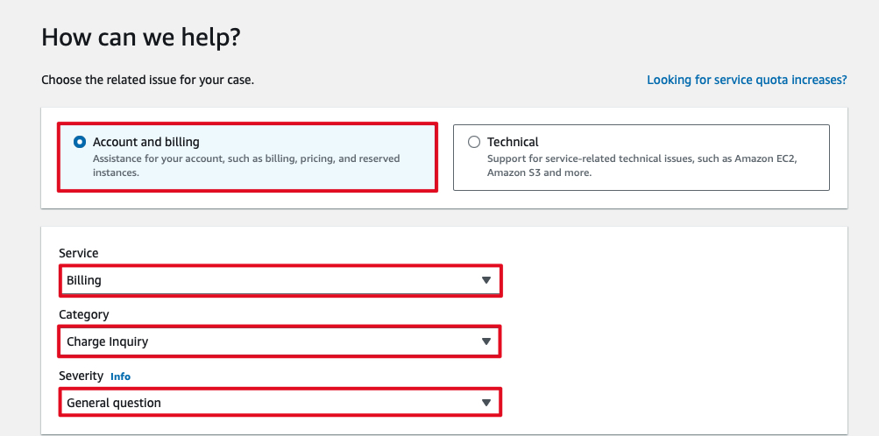Click the Info link beside Severity

click(x=120, y=376)
